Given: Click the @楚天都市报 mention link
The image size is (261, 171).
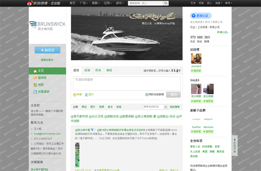Looking at the screenshot, I should pos(79,116).
